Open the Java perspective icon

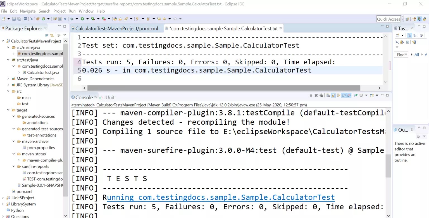[x=420, y=19]
